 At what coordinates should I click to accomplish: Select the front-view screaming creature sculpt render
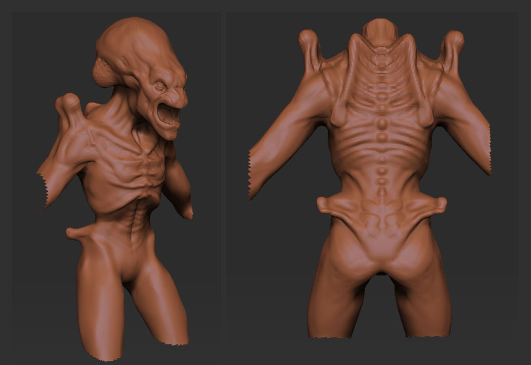click(x=117, y=182)
